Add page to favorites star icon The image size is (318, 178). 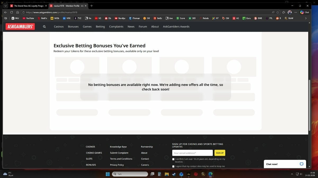coord(278,12)
